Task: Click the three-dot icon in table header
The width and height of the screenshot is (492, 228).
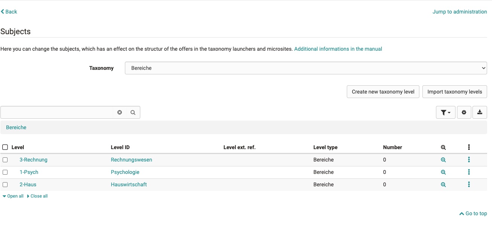Action: coord(469,147)
